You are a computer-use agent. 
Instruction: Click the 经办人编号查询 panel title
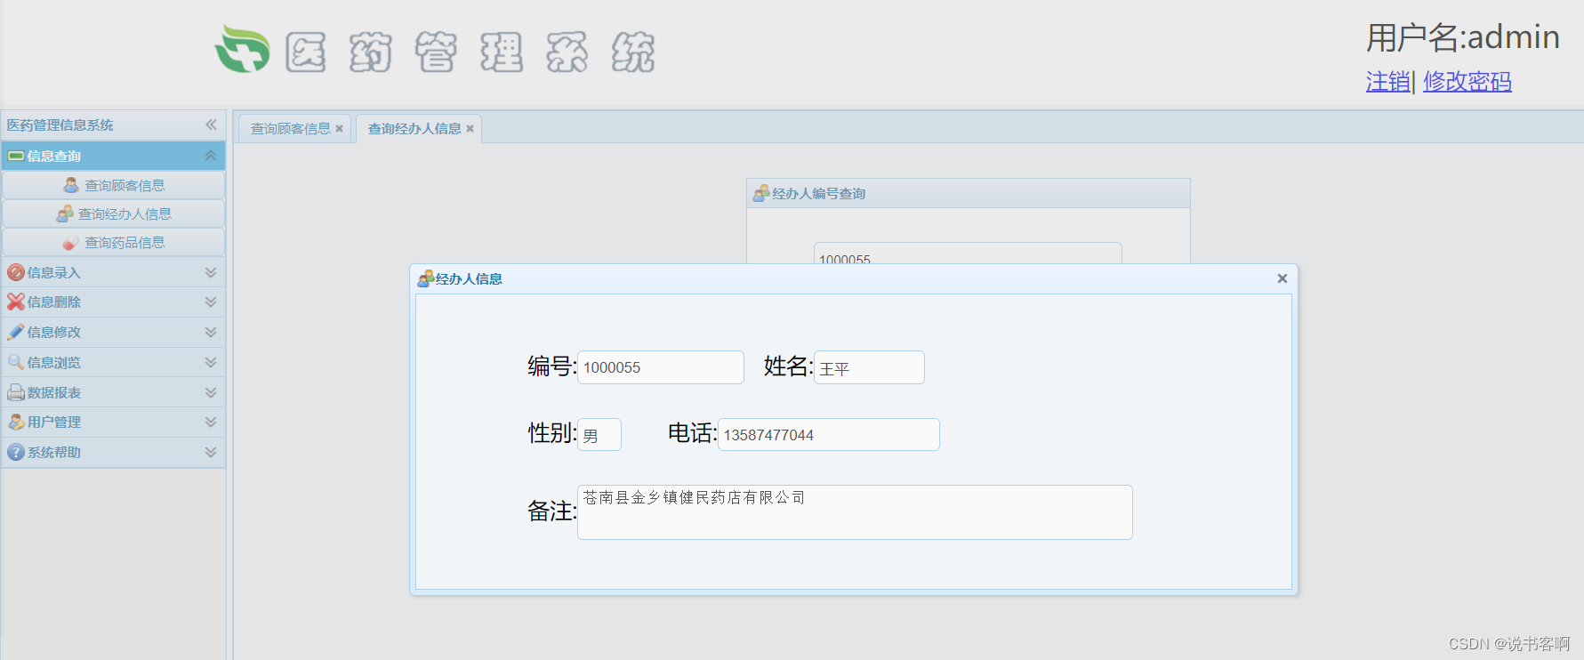tap(819, 193)
